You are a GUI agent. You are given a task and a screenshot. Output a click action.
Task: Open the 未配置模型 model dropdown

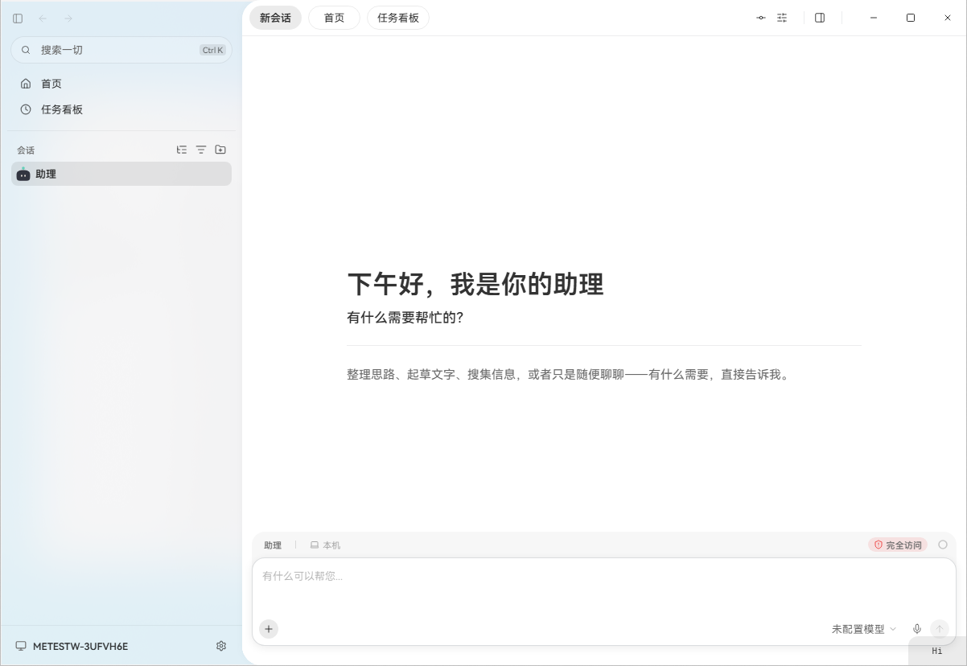pyautogui.click(x=864, y=629)
